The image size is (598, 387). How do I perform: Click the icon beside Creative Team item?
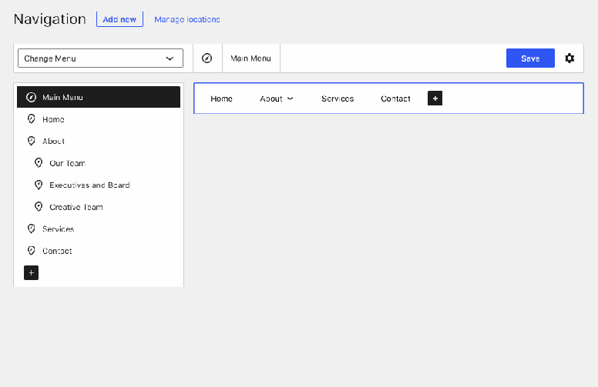(x=39, y=207)
